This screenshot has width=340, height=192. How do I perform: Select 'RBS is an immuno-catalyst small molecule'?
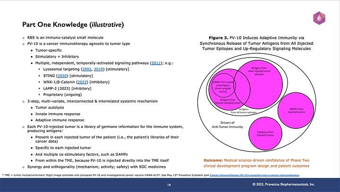tap(65, 37)
